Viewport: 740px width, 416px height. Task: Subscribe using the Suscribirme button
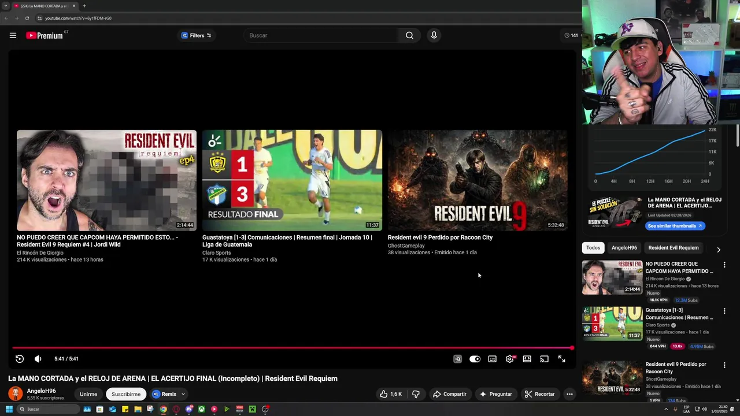pos(126,394)
